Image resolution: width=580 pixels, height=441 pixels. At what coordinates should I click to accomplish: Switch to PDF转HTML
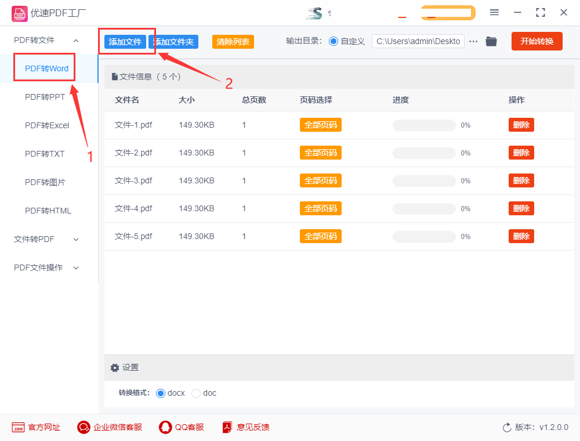click(48, 211)
